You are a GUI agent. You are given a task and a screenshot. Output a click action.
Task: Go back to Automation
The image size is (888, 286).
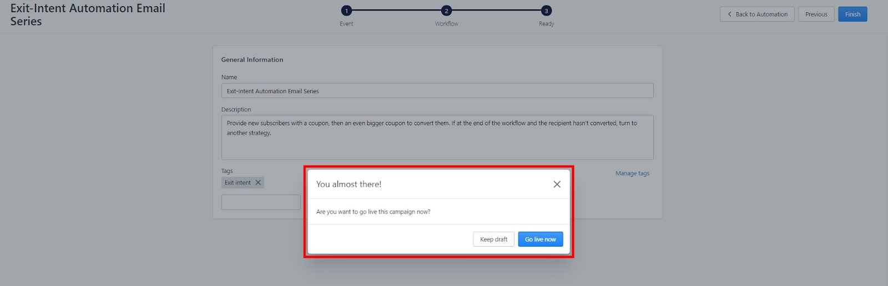coord(756,14)
